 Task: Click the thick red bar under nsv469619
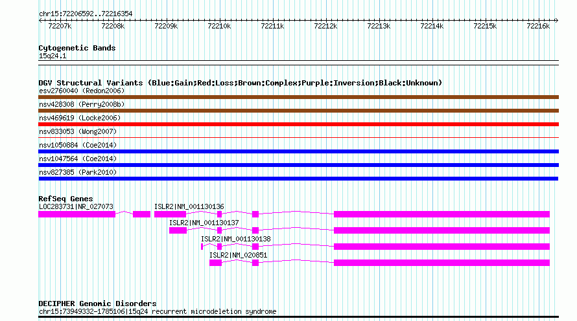coord(298,124)
